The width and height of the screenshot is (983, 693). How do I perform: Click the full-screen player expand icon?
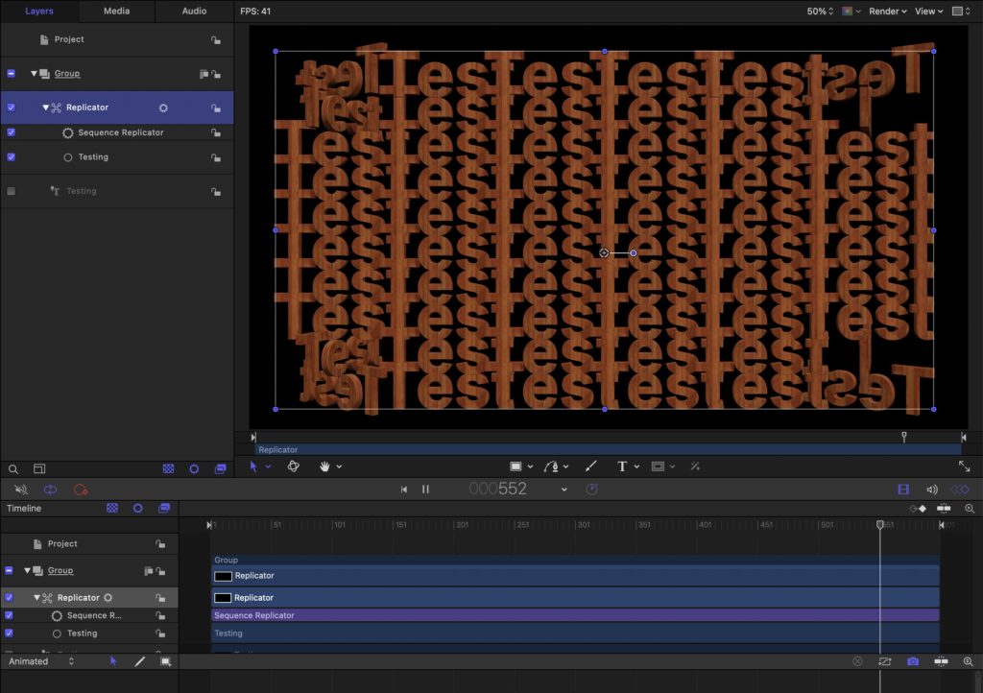tap(964, 466)
